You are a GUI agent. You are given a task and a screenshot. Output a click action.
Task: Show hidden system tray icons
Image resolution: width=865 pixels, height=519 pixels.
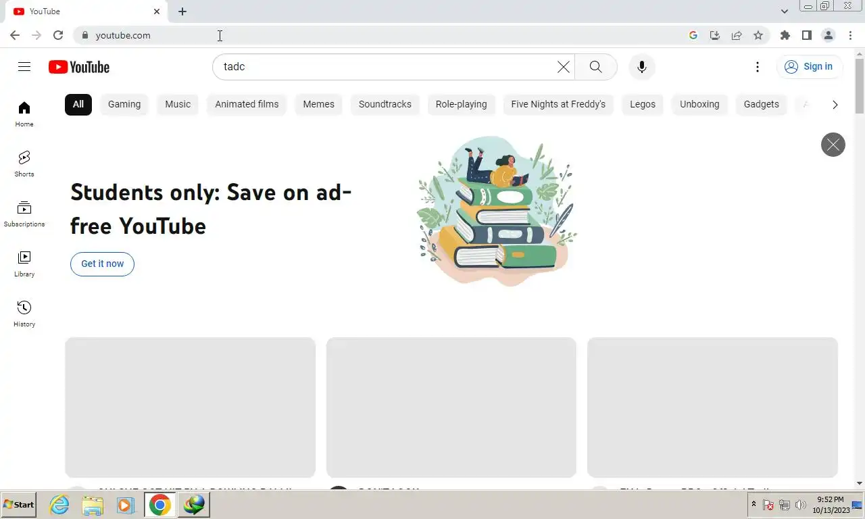753,505
